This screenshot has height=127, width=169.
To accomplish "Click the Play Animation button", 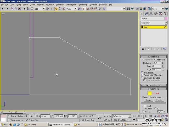I will 142,116.
